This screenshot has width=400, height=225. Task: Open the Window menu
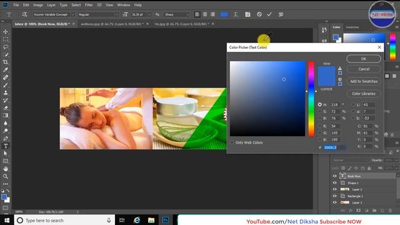pyautogui.click(x=124, y=5)
